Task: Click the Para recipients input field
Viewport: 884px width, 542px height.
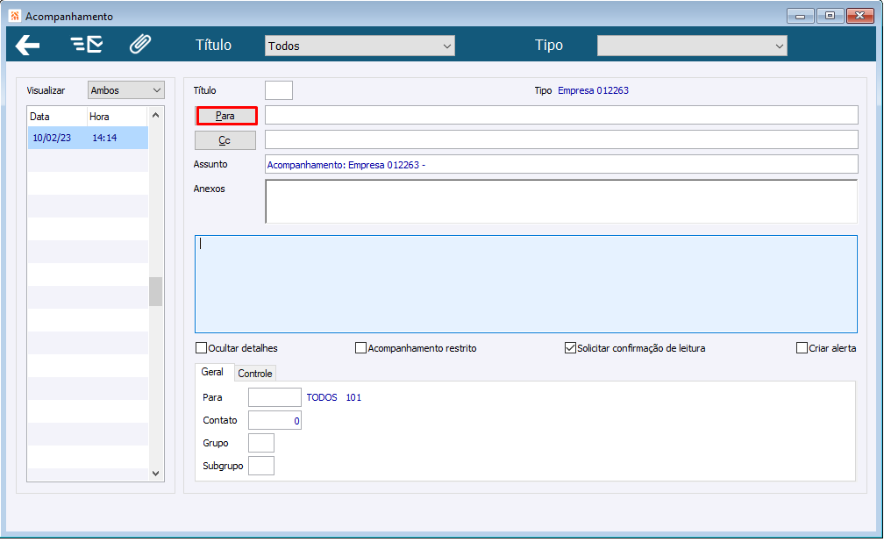Action: click(561, 115)
